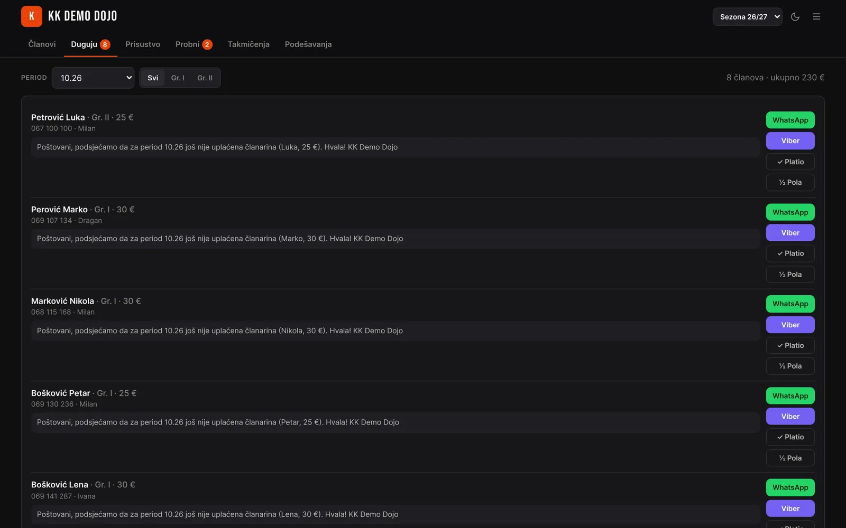Open the Sezona 26/27 season dropdown

pos(747,17)
